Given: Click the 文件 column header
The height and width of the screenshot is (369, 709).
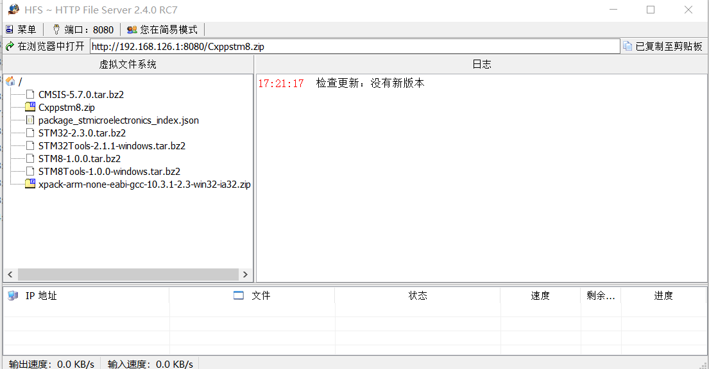Looking at the screenshot, I should pos(261,295).
